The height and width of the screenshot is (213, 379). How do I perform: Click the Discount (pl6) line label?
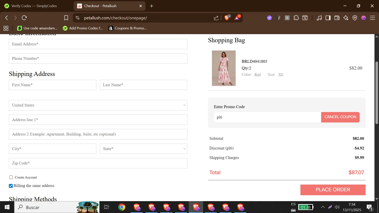click(x=221, y=148)
